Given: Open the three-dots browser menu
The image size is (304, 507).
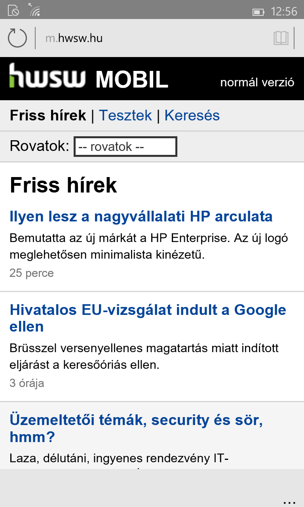Looking at the screenshot, I should 290,501.
